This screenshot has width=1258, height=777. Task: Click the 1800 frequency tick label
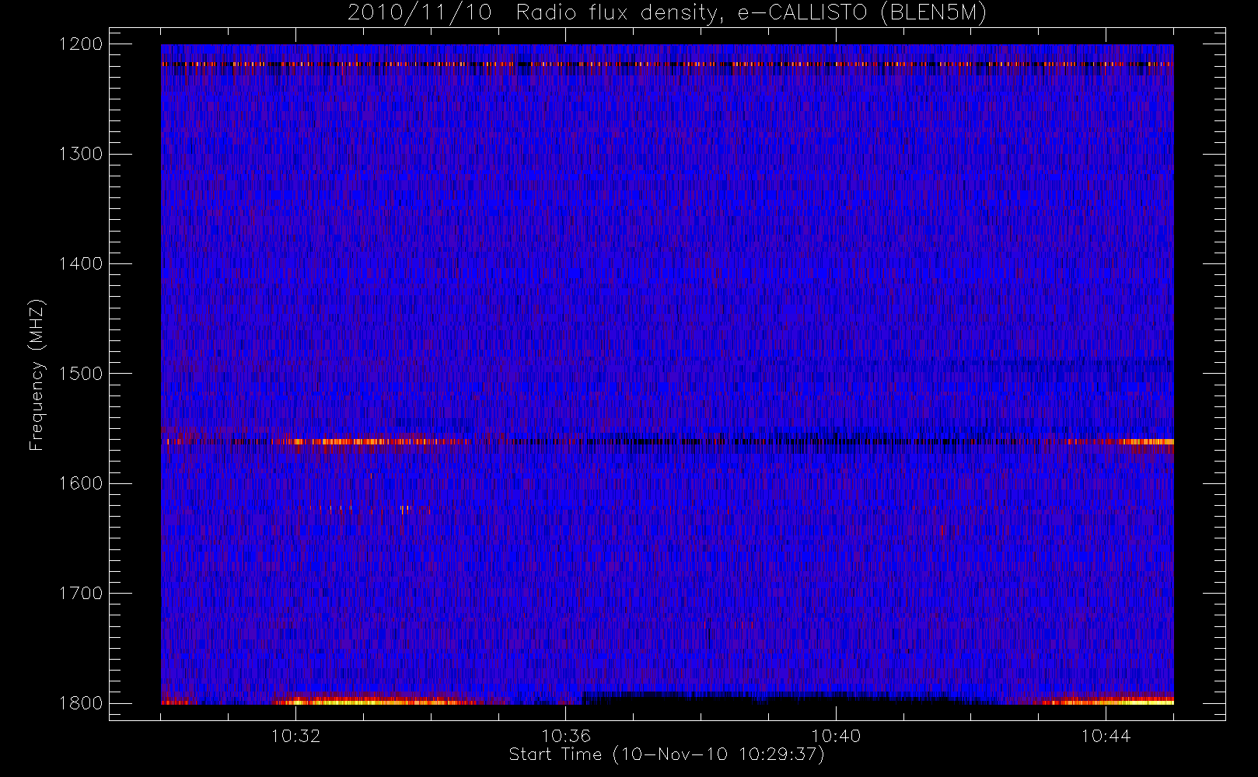click(81, 703)
